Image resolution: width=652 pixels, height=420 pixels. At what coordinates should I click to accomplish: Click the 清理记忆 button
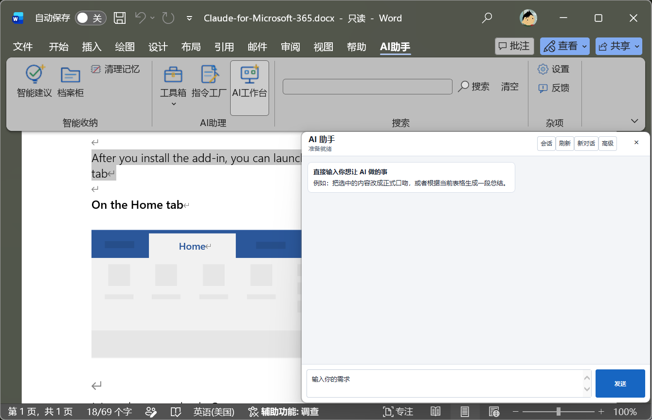[x=115, y=69]
